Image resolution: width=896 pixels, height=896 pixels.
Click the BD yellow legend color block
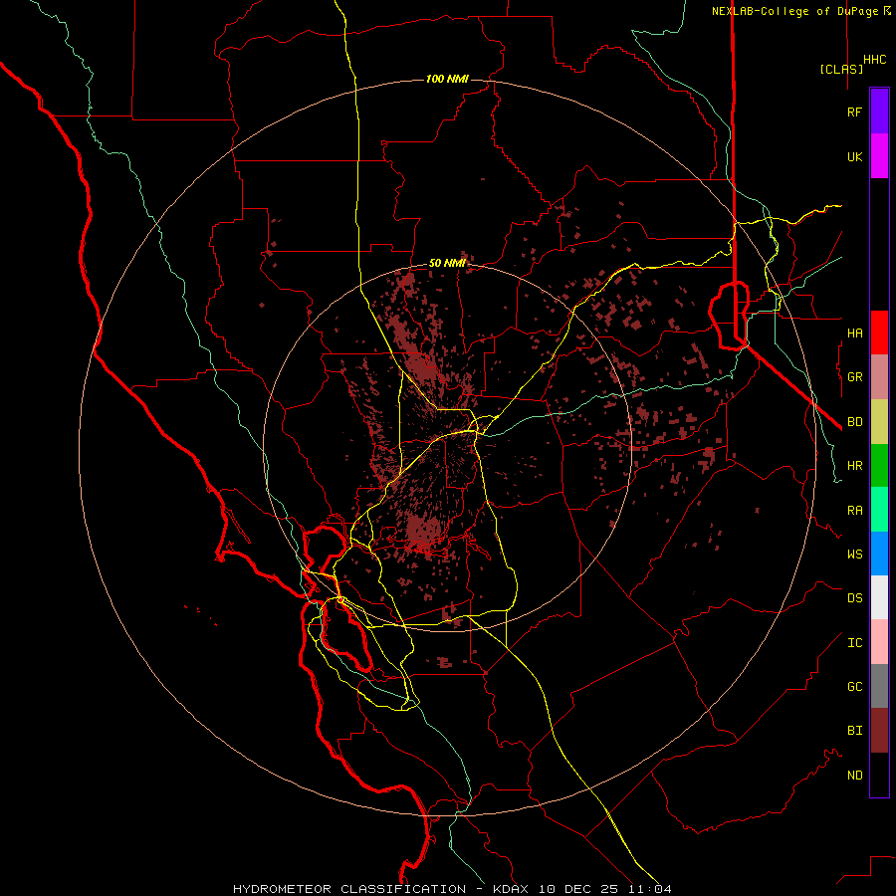(879, 422)
